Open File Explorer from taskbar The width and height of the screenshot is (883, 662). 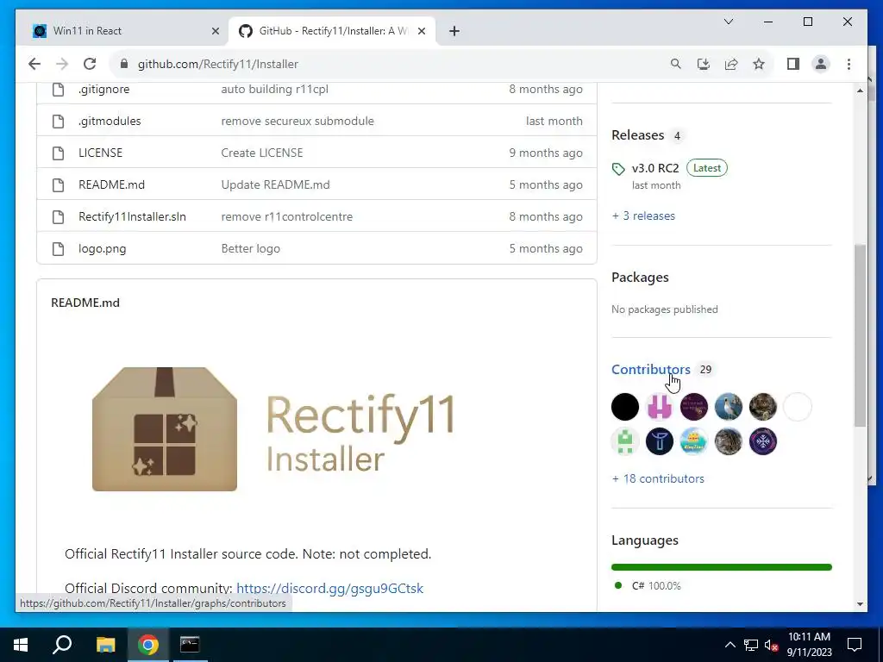click(105, 645)
